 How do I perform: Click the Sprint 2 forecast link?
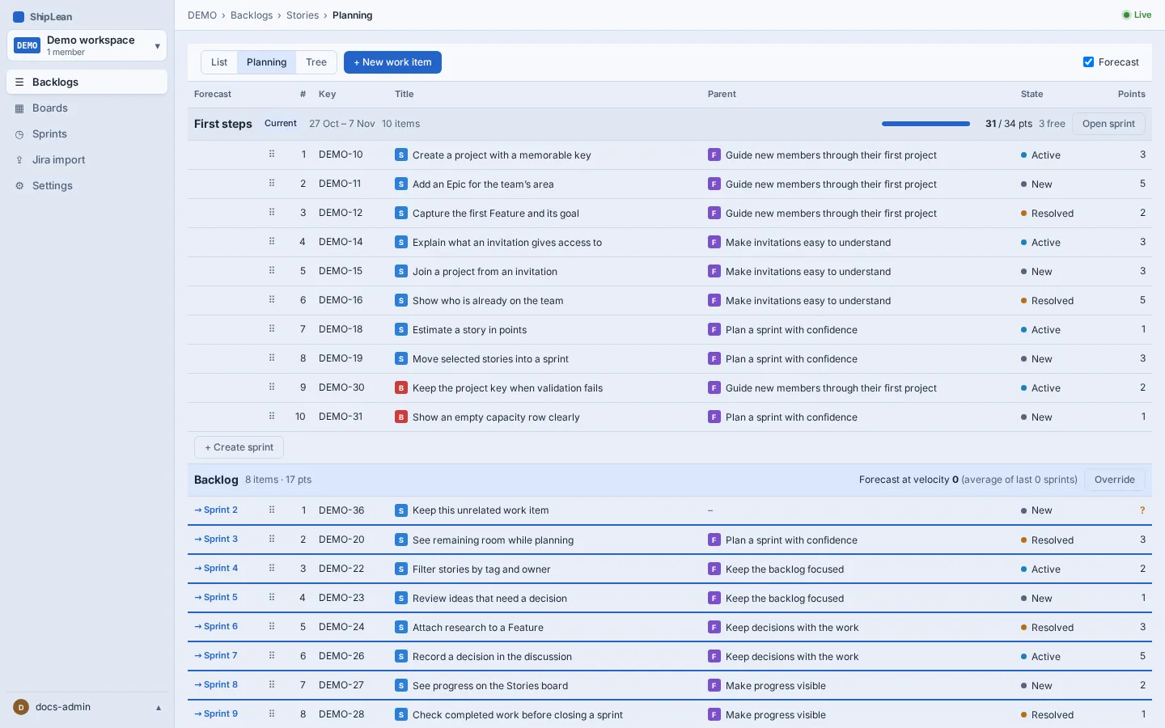[216, 510]
